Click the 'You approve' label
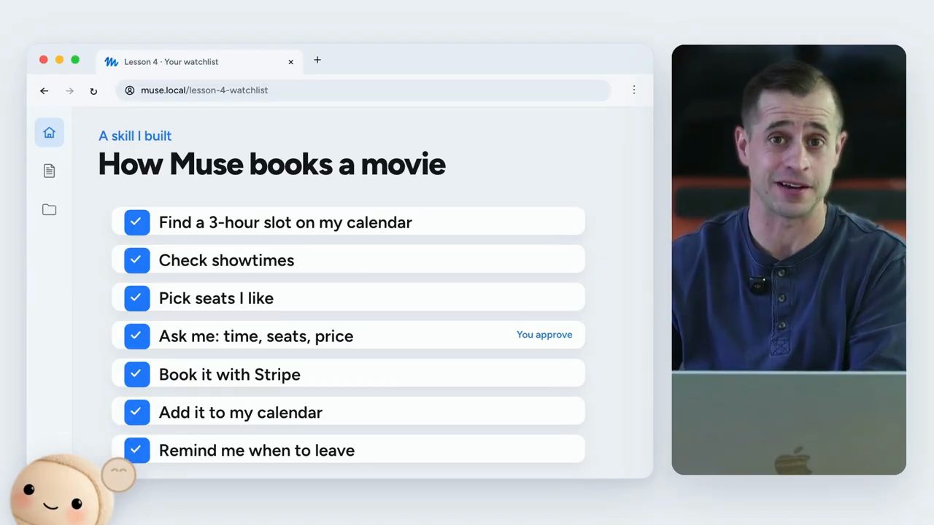The image size is (934, 525). point(544,335)
